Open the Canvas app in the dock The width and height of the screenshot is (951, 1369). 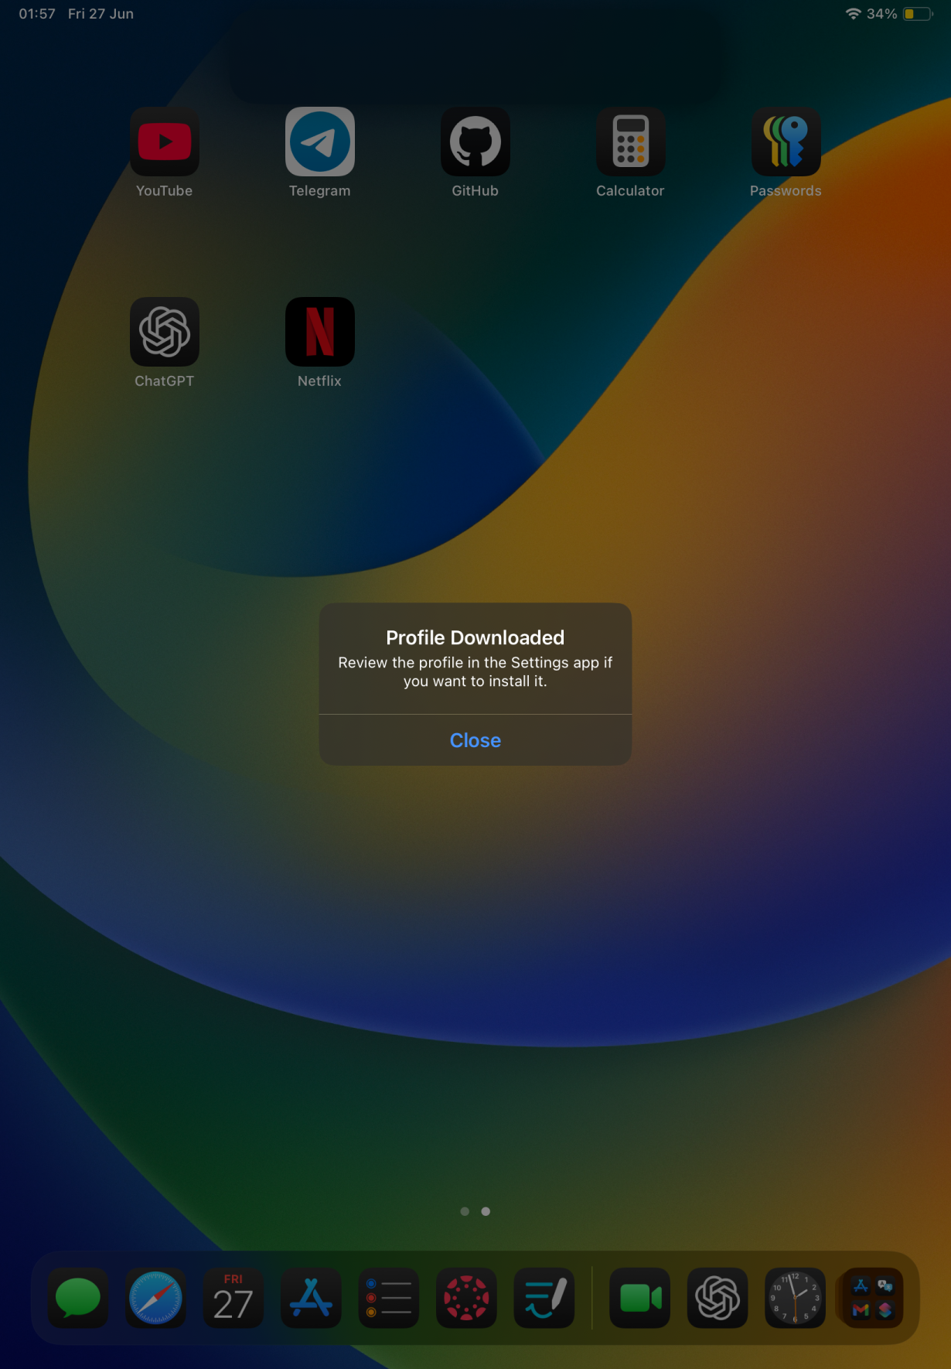tap(466, 1298)
